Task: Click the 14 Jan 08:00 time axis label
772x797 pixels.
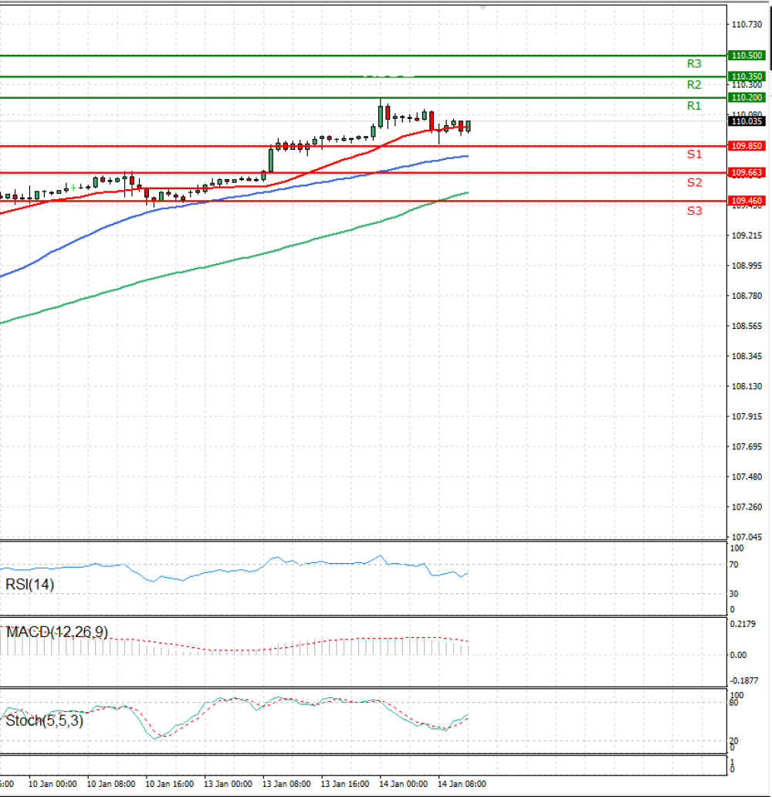Action: tap(462, 784)
